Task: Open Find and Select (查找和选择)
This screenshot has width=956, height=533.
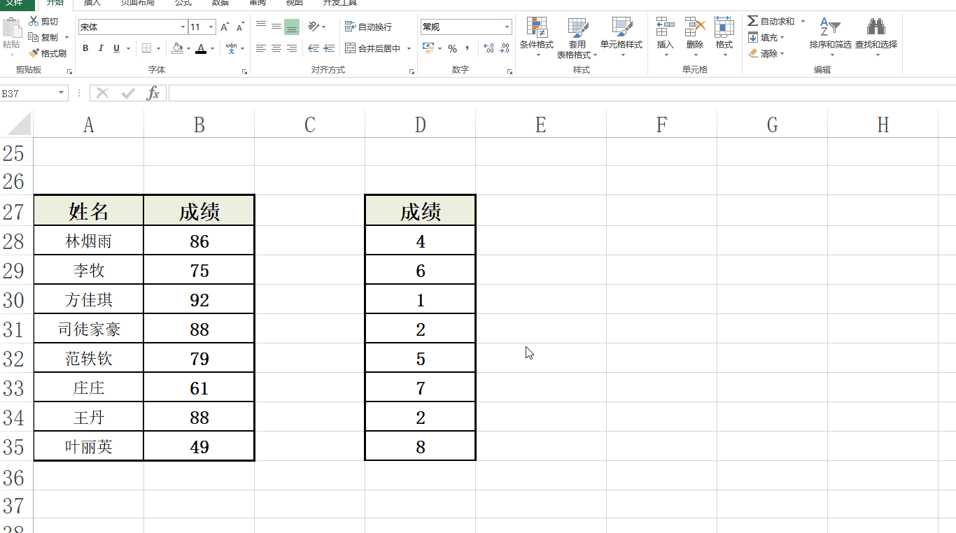Action: tap(876, 37)
